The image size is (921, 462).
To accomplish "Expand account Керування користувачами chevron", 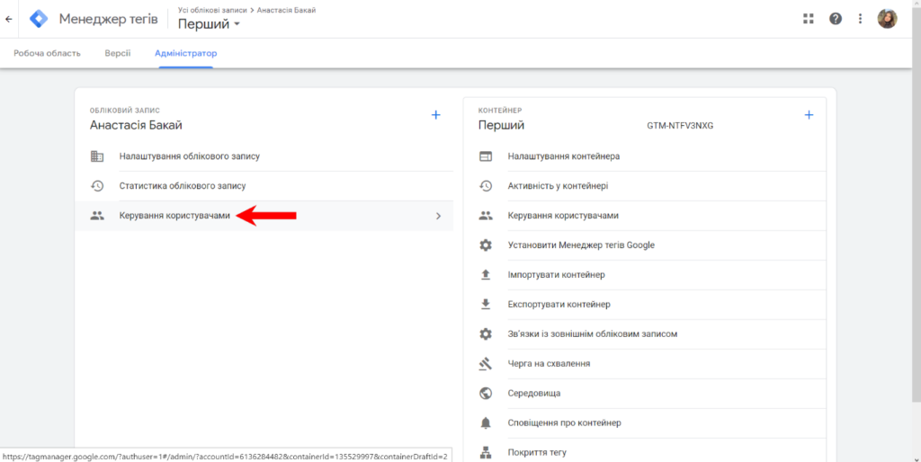I will pos(438,216).
